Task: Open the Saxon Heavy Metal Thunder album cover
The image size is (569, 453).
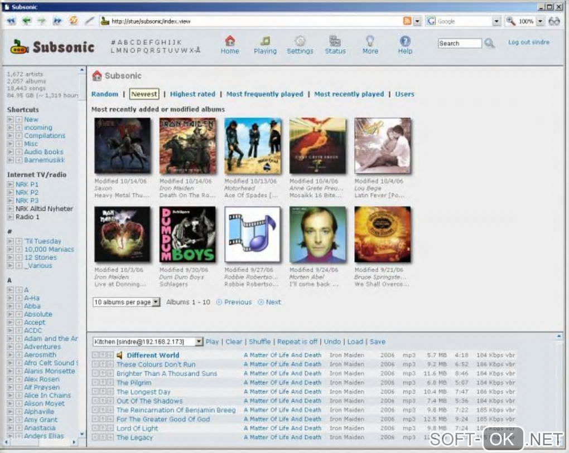Action: (122, 145)
